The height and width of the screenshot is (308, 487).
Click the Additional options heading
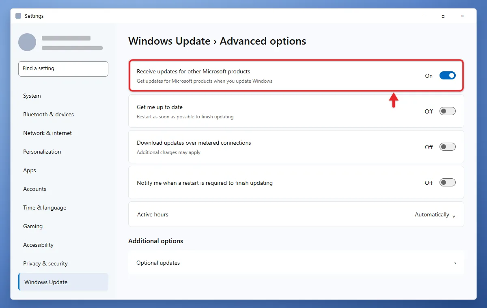[x=155, y=241]
